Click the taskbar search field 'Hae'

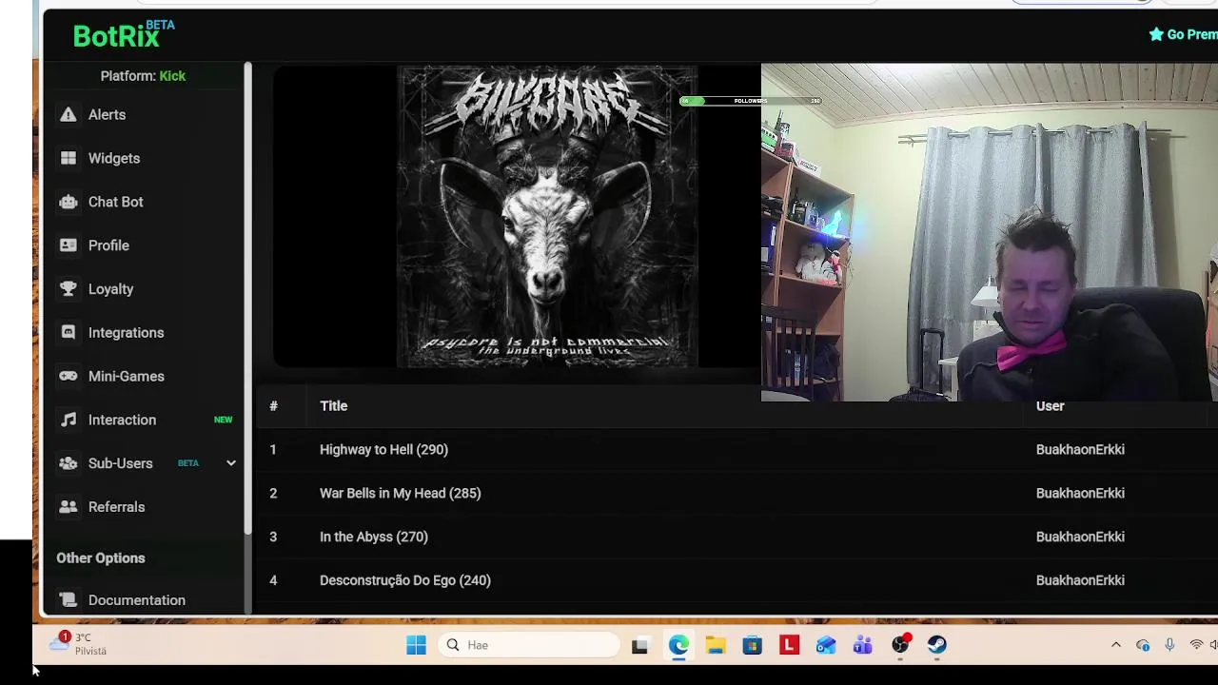(x=529, y=645)
